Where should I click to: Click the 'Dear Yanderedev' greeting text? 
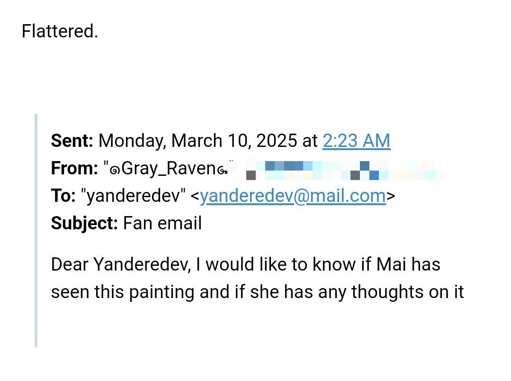[121, 264]
